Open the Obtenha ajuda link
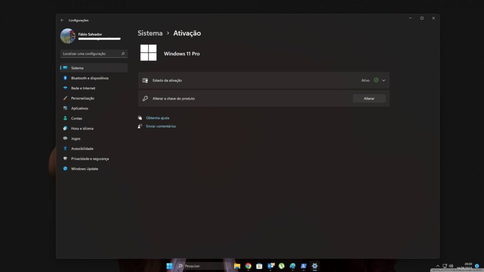The image size is (484, 272). click(157, 118)
